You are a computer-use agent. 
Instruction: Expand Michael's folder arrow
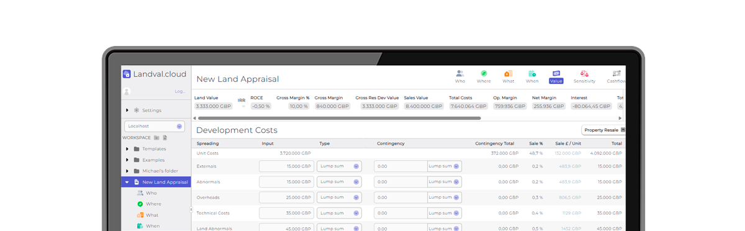pos(127,171)
